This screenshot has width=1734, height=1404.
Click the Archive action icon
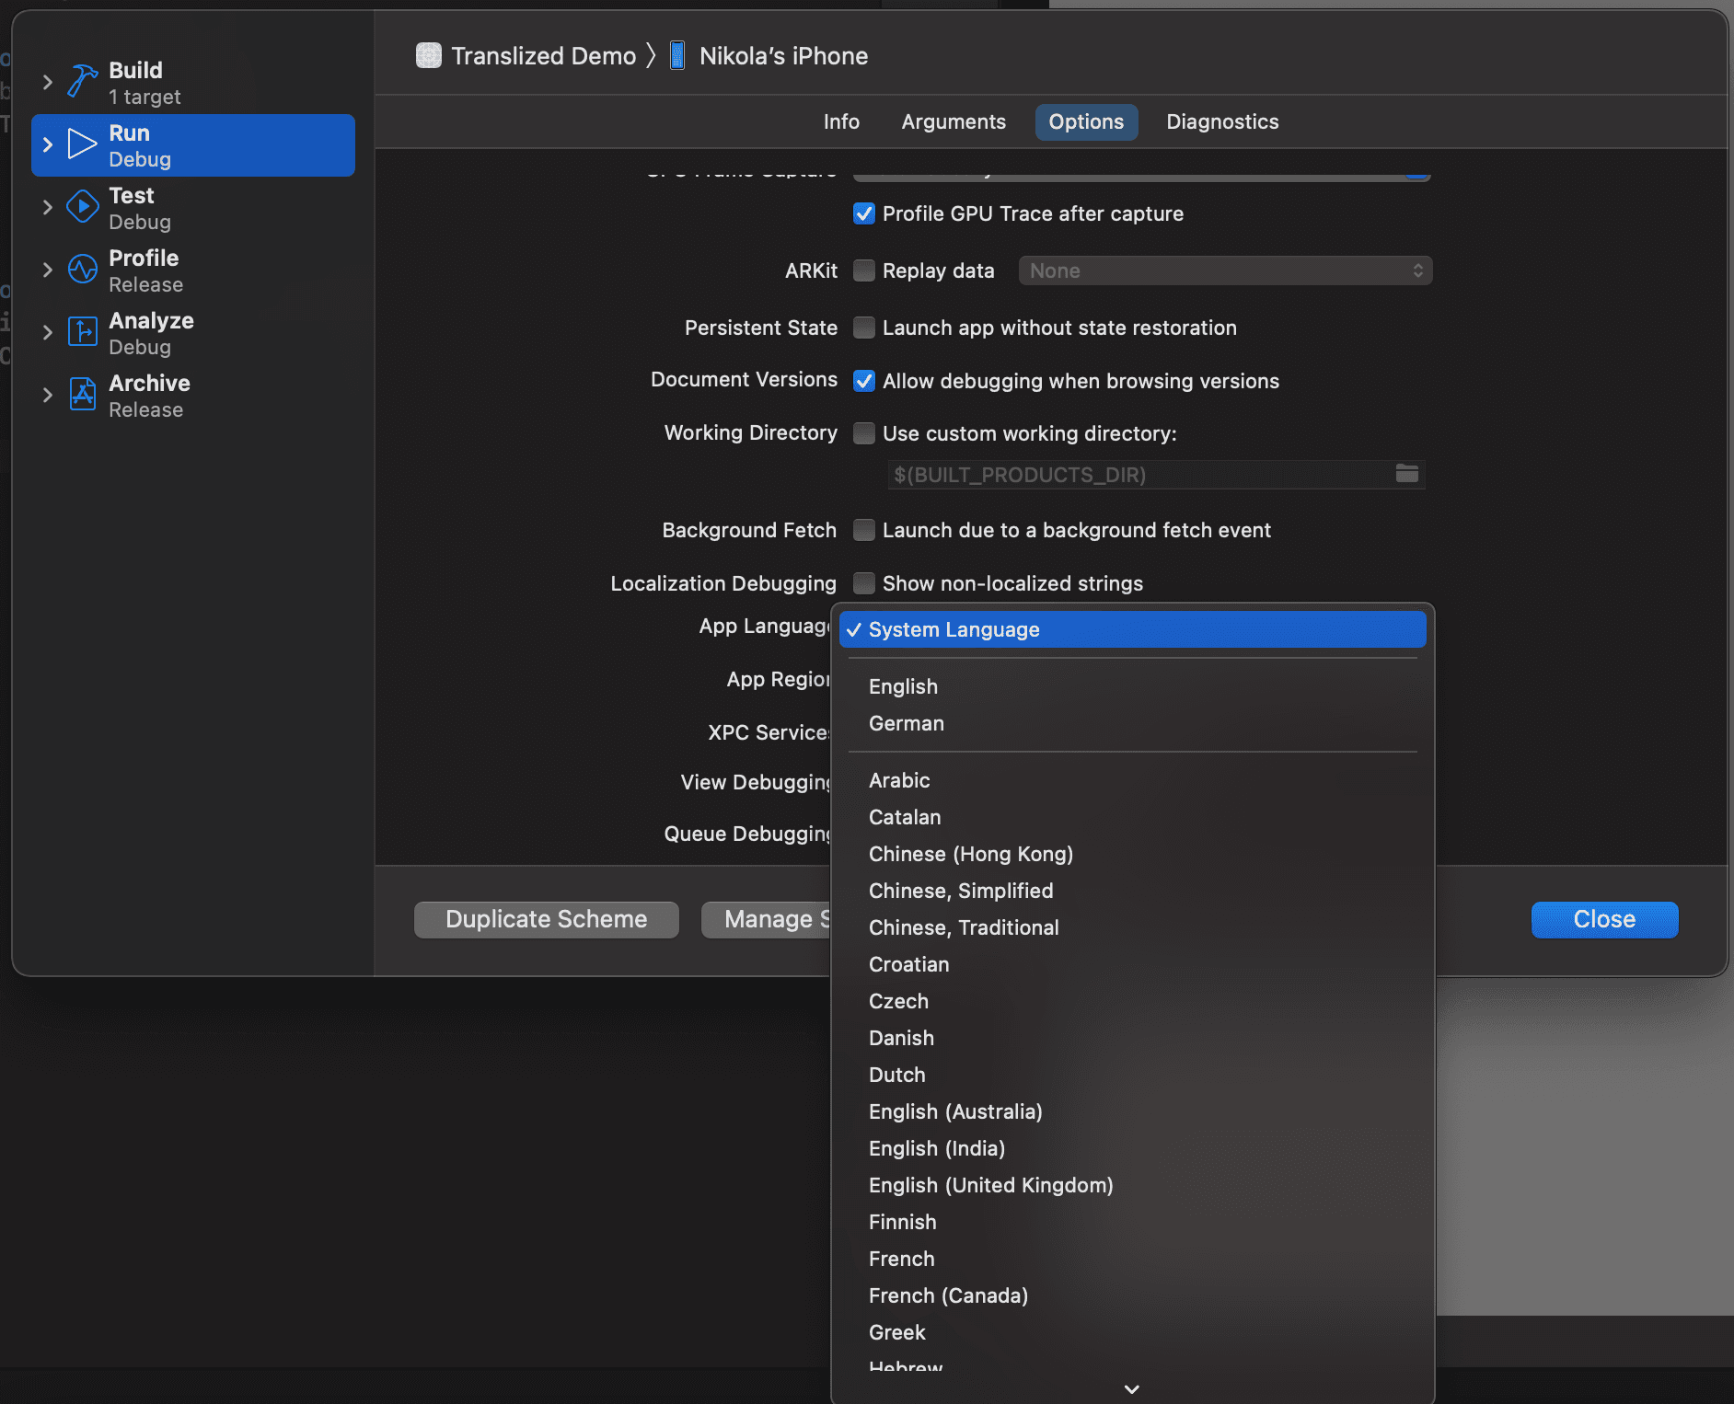tap(83, 395)
